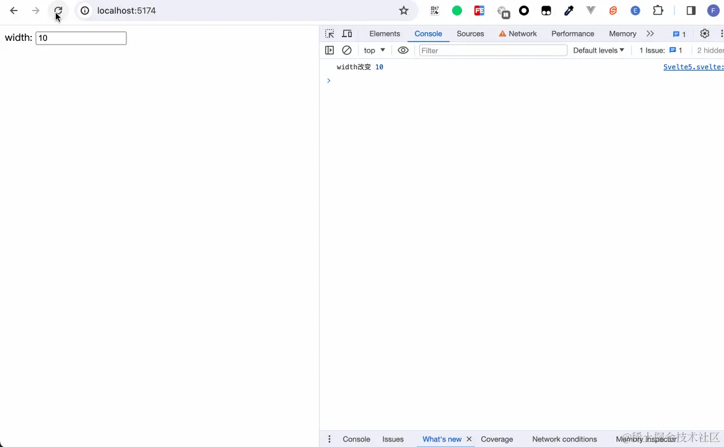Open the blue E extension icon
Image resolution: width=724 pixels, height=447 pixels.
[x=635, y=11]
